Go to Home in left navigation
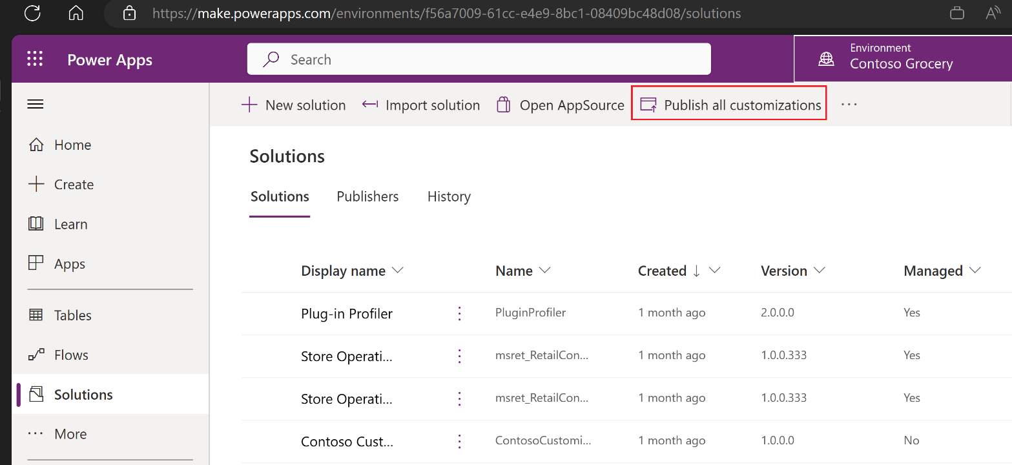Screen dimensions: 1012x465 pos(110,145)
